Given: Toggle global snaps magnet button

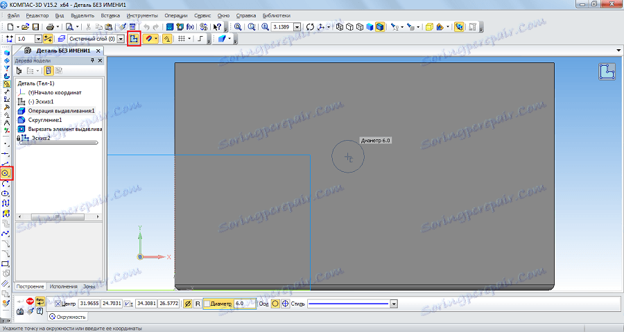Looking at the screenshot, I should point(149,39).
